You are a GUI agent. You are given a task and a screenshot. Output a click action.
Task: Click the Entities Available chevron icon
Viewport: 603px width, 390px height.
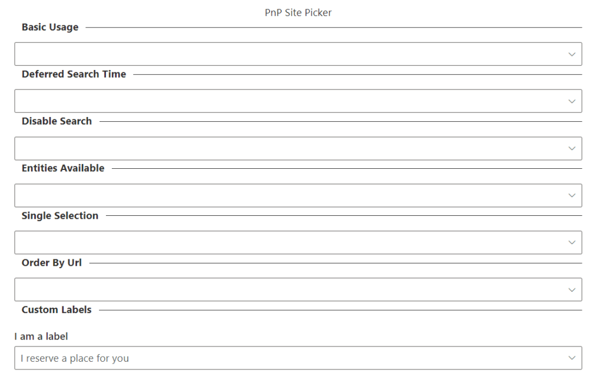coord(571,195)
